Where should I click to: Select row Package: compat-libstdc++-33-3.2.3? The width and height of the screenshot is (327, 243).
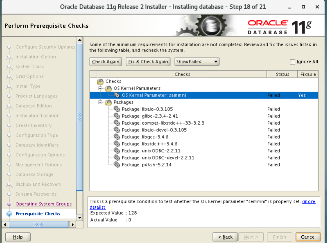point(204,123)
